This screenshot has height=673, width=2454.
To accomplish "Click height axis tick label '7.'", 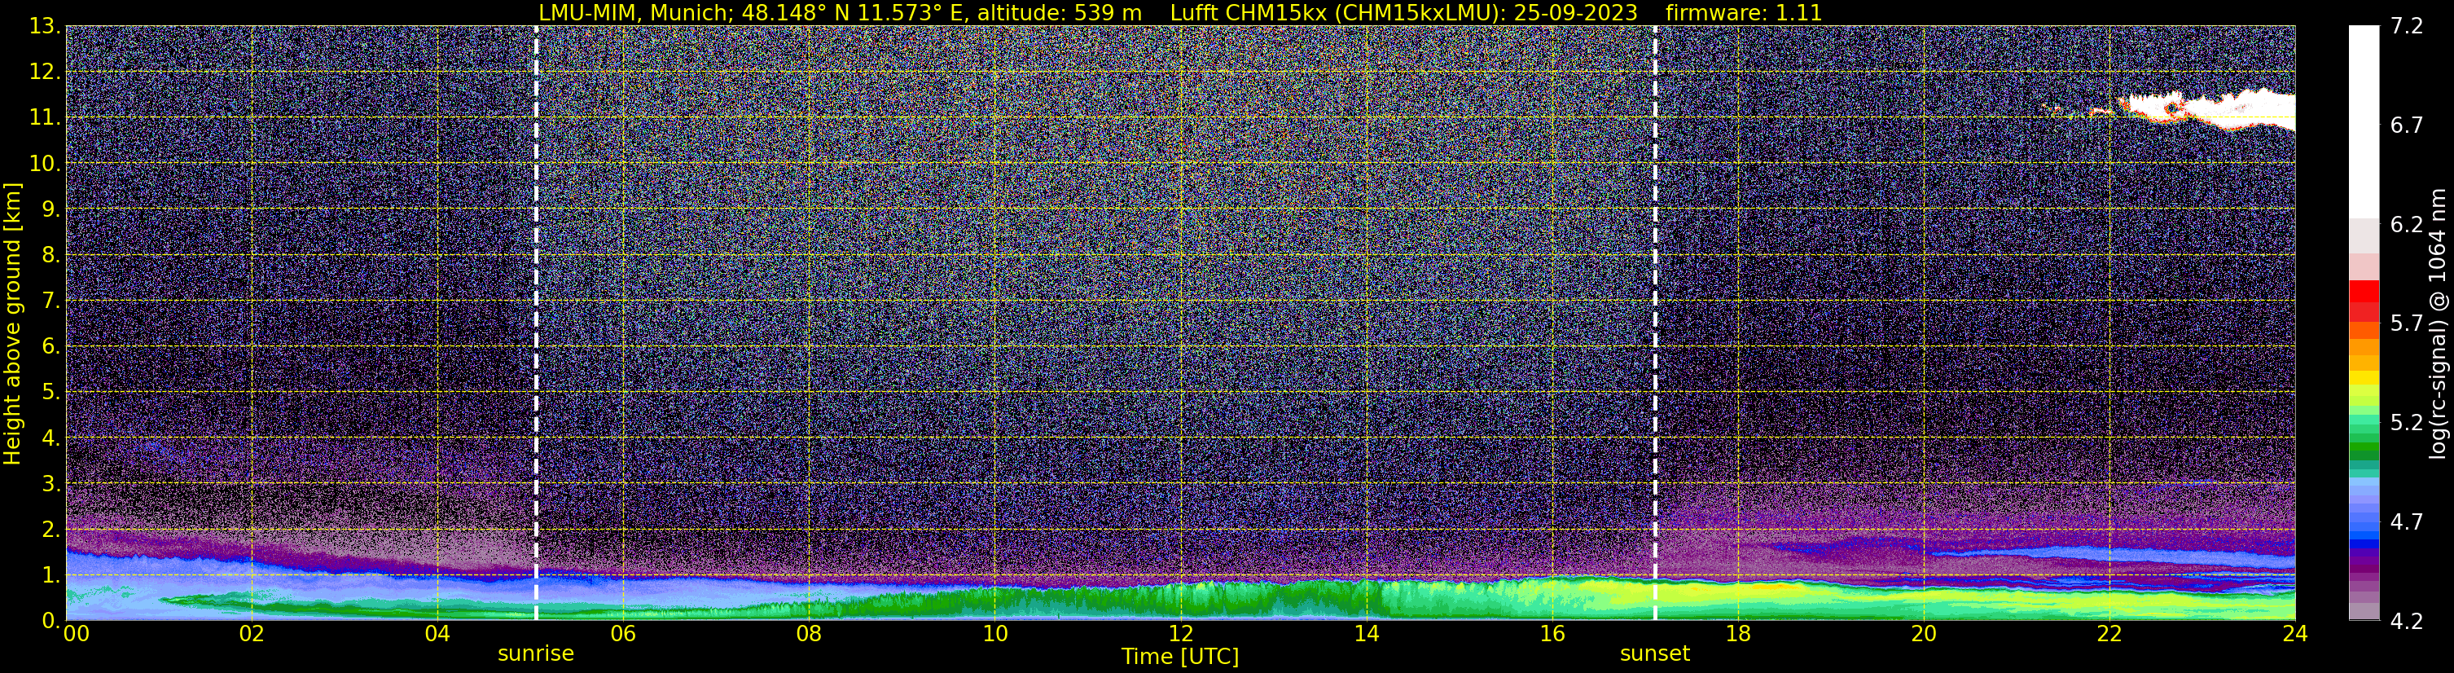I will point(50,301).
